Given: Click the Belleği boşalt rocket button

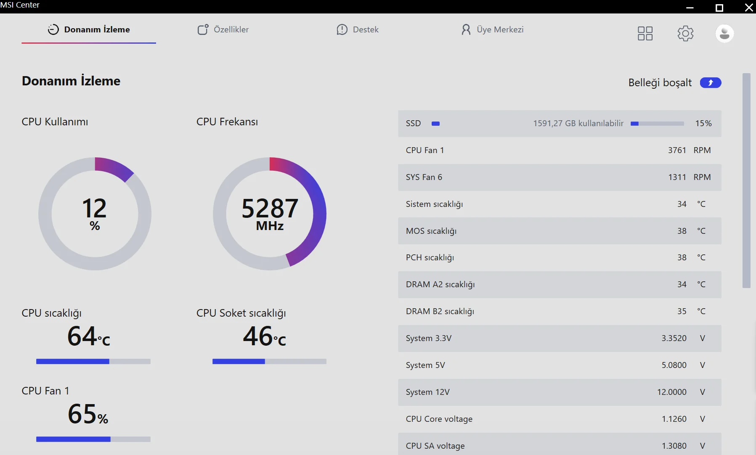Looking at the screenshot, I should click(711, 83).
